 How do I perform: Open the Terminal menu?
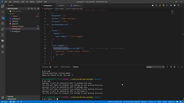(39, 2)
